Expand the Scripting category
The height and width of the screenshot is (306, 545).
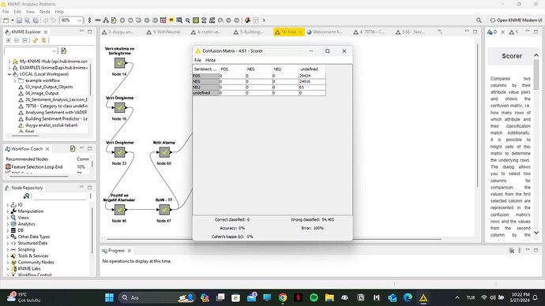8,249
